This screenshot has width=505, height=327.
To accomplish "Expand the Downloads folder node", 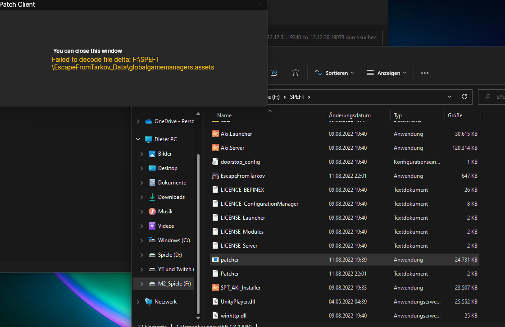I will tap(142, 197).
